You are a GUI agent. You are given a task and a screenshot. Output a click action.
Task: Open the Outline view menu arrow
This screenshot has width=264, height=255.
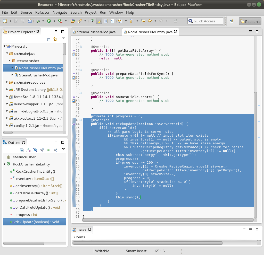[x=63, y=149]
